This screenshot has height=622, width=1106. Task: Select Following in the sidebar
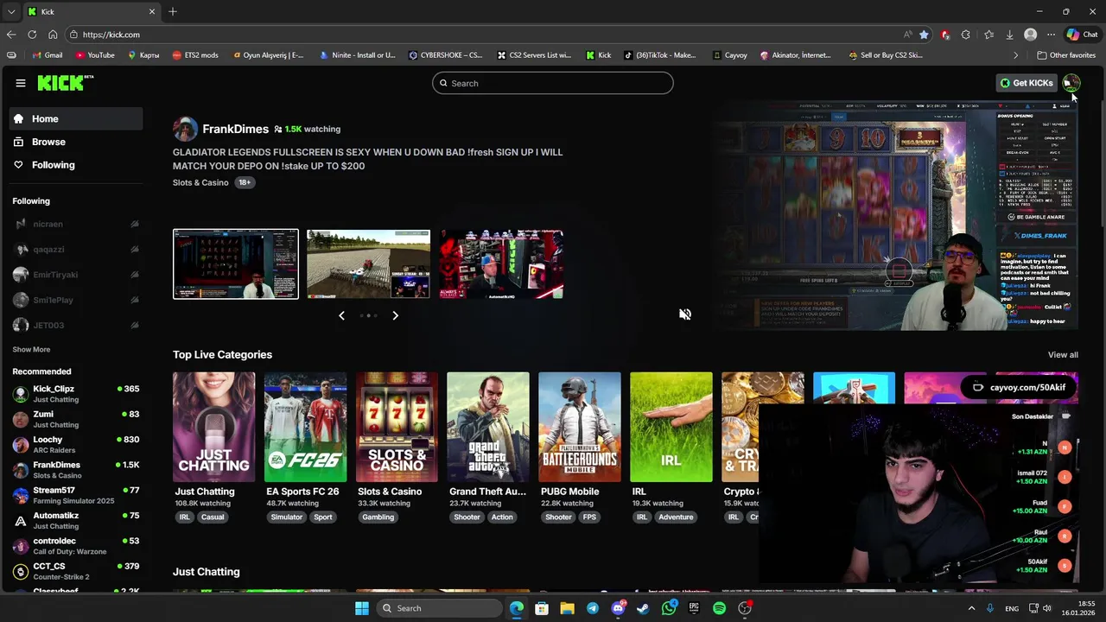pyautogui.click(x=76, y=165)
